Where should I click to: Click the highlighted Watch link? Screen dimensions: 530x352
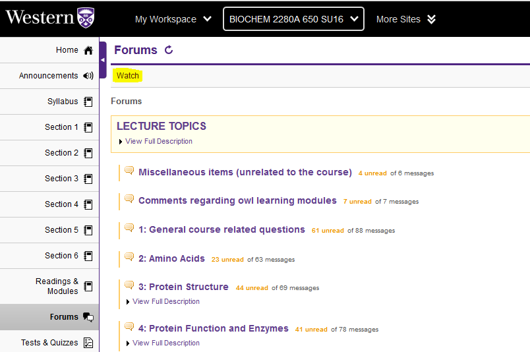coord(128,75)
